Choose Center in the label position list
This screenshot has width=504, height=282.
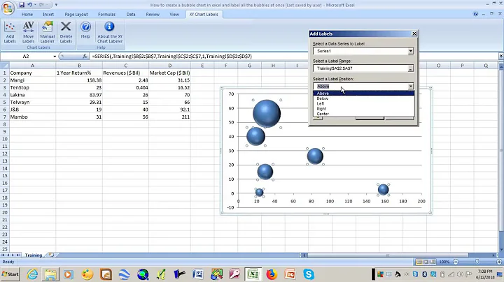pyautogui.click(x=364, y=114)
